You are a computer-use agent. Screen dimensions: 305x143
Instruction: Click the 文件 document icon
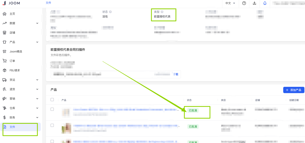[5, 127]
